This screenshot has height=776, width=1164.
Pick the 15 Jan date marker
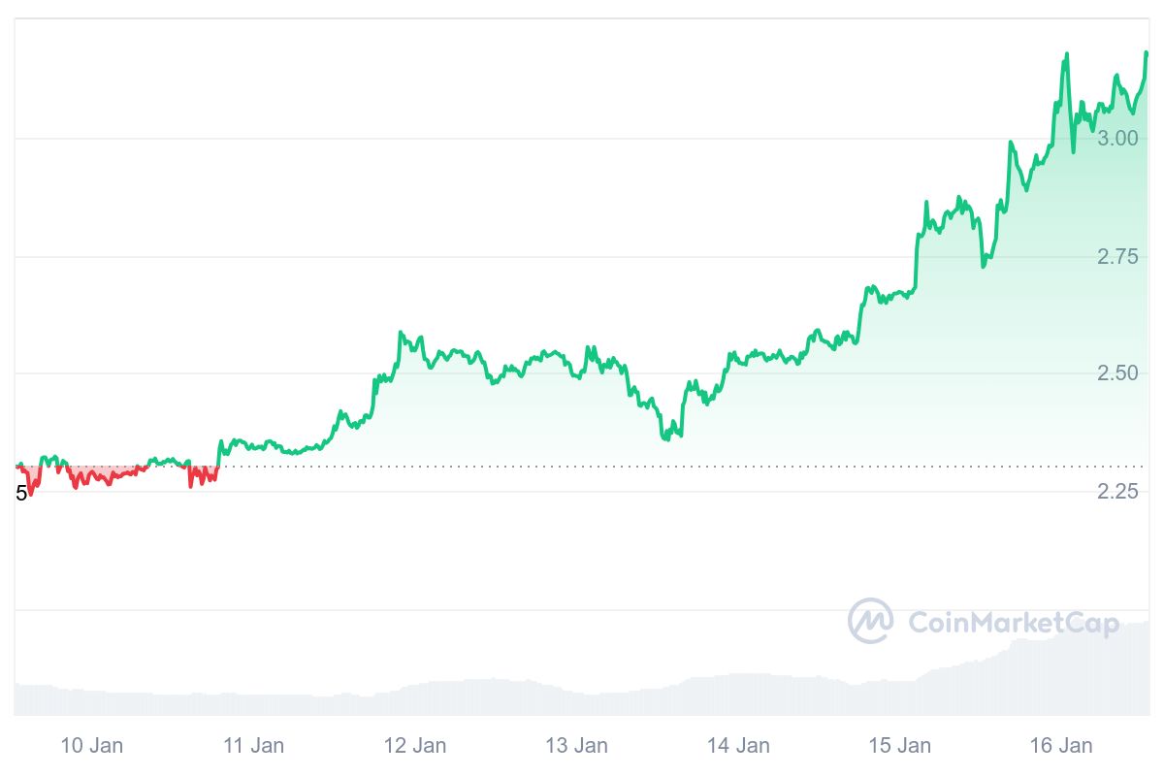[x=899, y=746]
